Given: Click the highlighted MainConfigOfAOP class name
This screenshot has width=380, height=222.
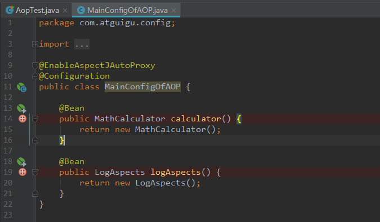Looking at the screenshot, I should pos(142,87).
